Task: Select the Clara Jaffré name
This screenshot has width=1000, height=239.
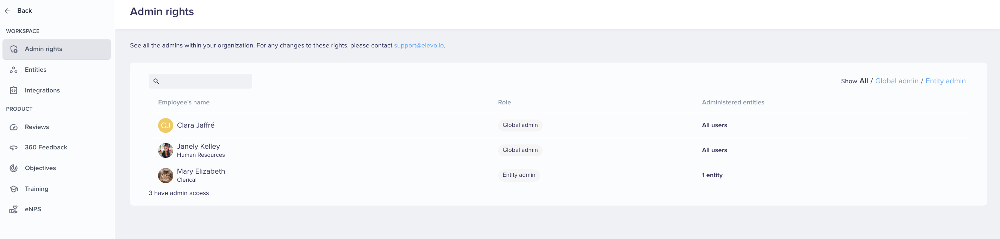Action: point(196,125)
